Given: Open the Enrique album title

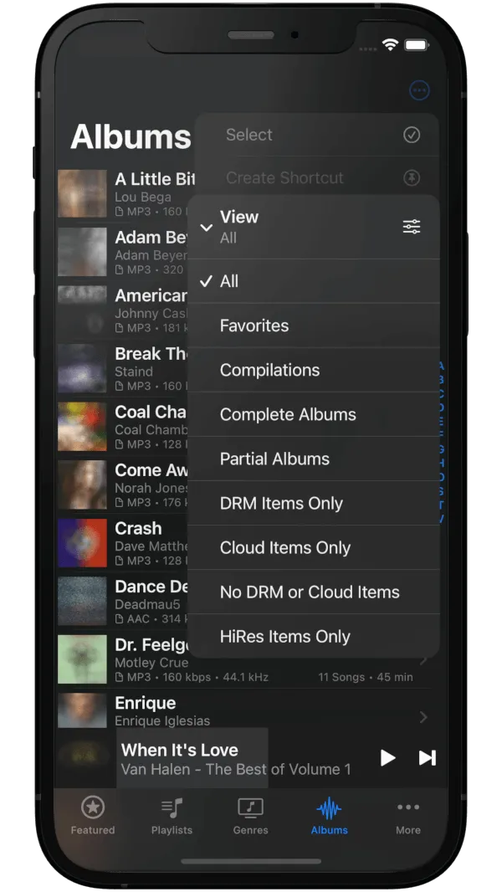Looking at the screenshot, I should [146, 703].
